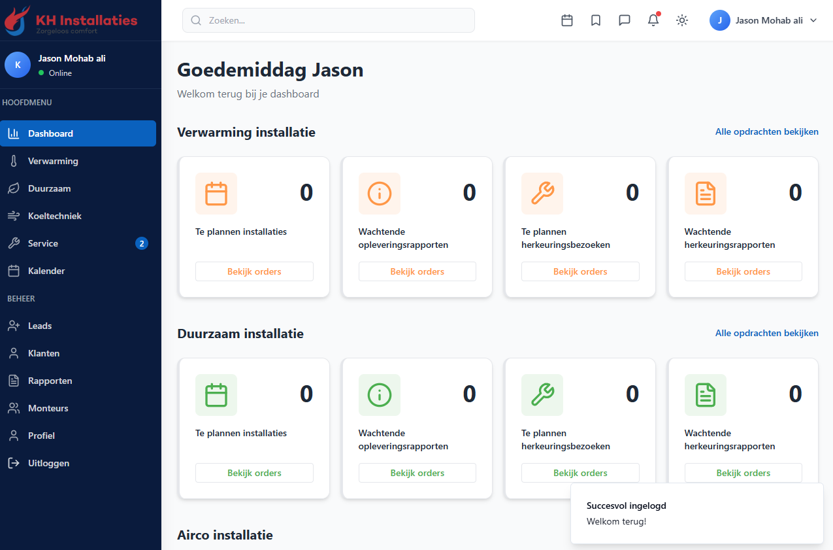The height and width of the screenshot is (550, 833).
Task: Click the Uitloggen logout icon
Action: (x=14, y=462)
